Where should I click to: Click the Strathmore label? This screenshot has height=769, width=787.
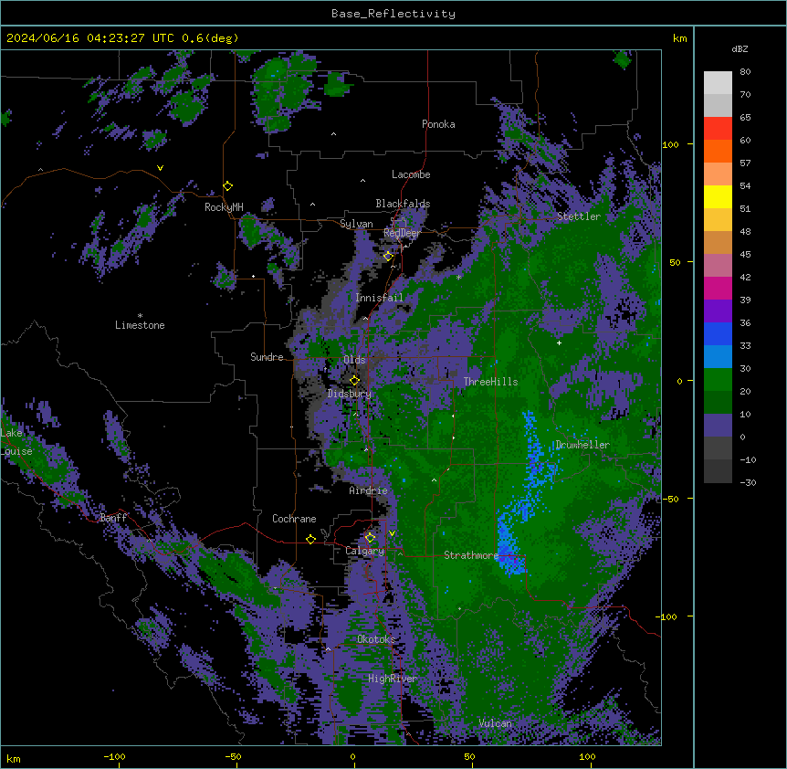471,555
